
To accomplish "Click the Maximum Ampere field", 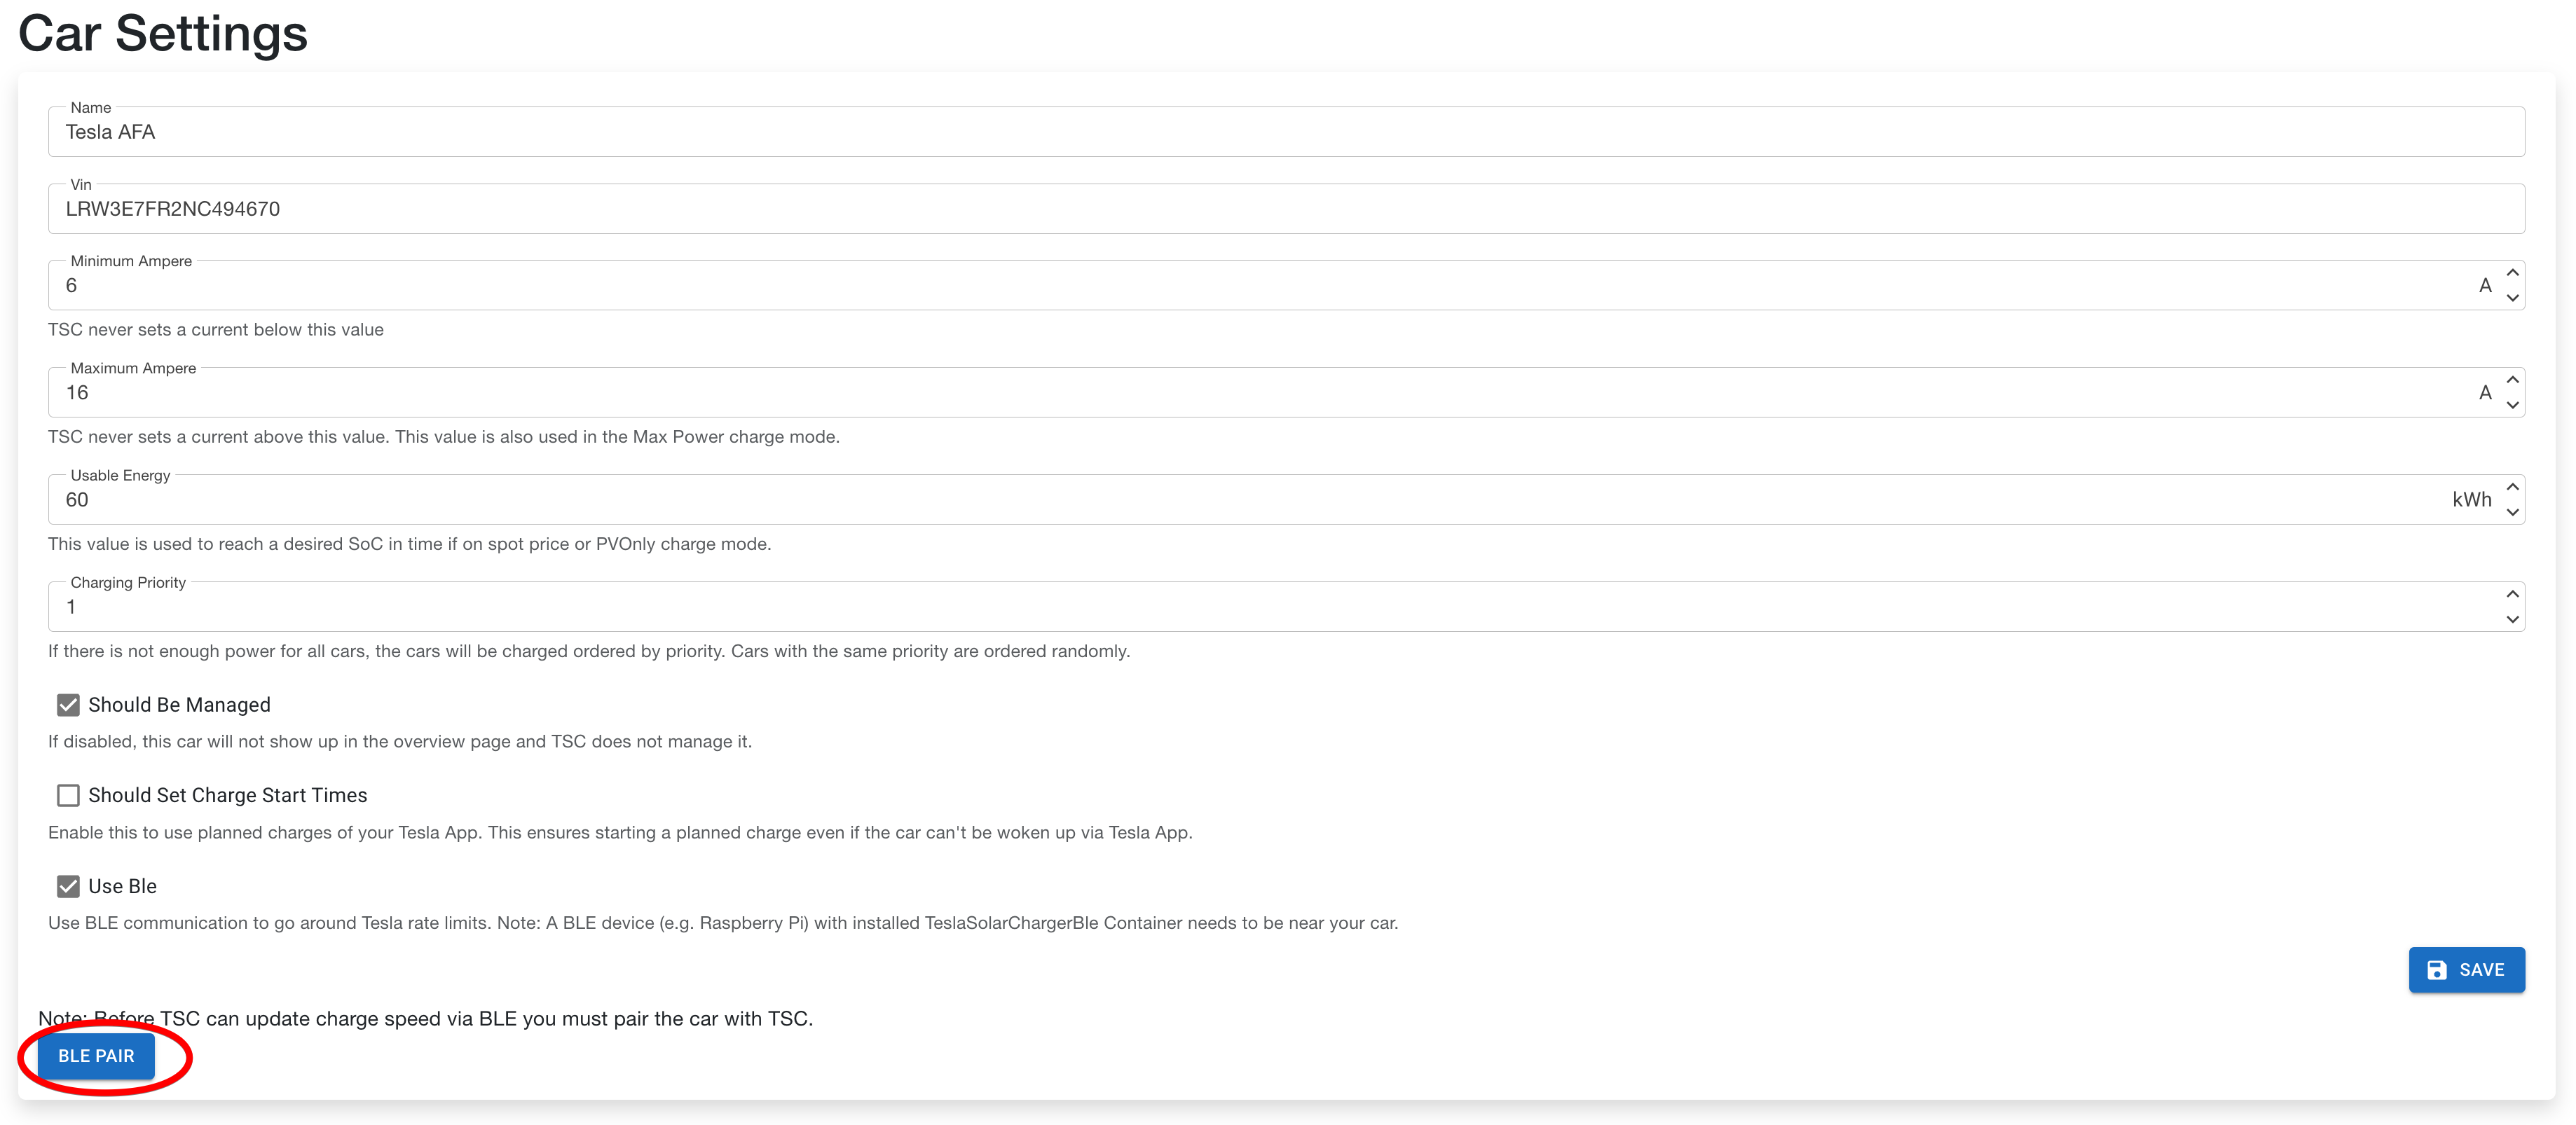I will coord(1286,393).
